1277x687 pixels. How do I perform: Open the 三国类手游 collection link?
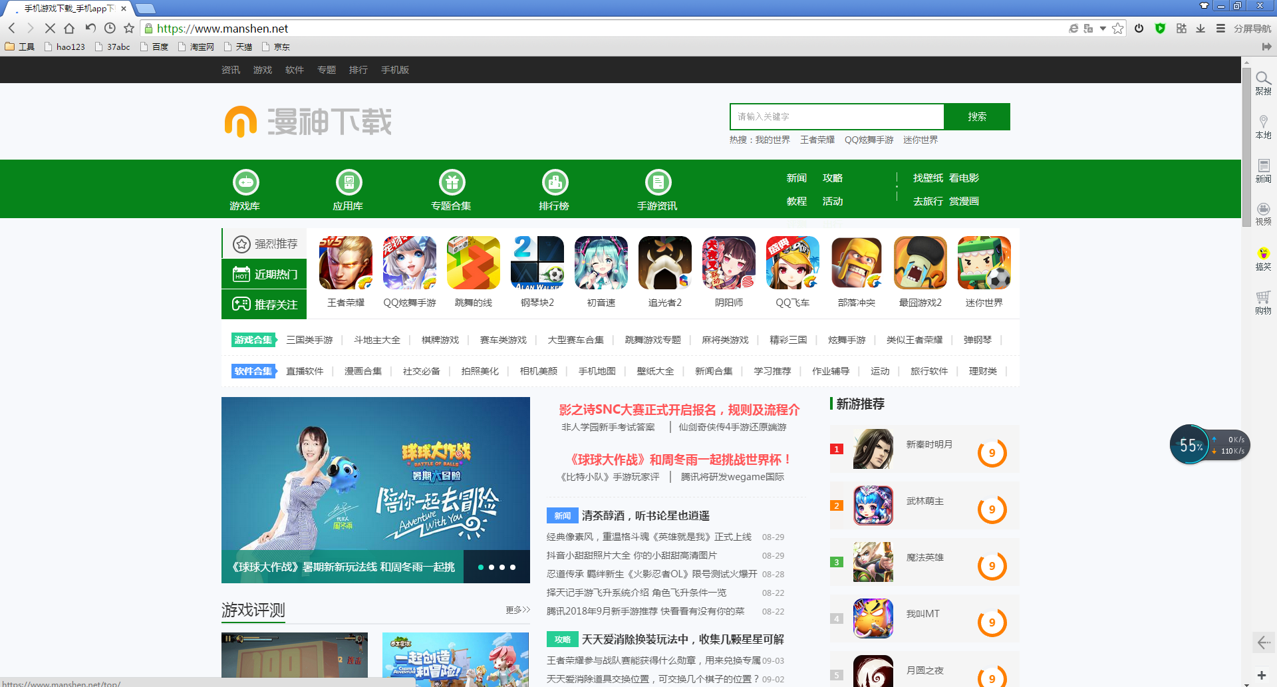tap(309, 340)
